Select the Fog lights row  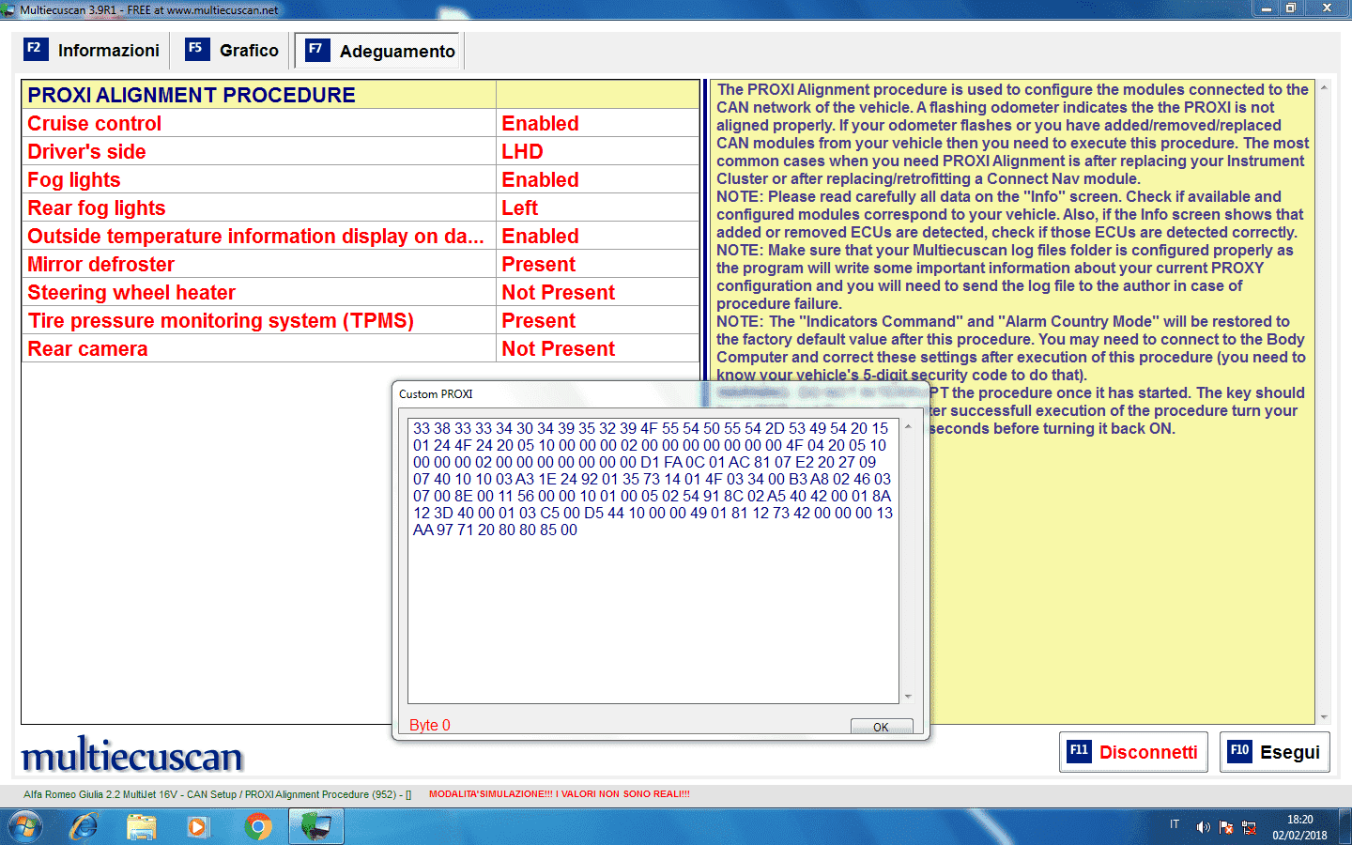(361, 179)
